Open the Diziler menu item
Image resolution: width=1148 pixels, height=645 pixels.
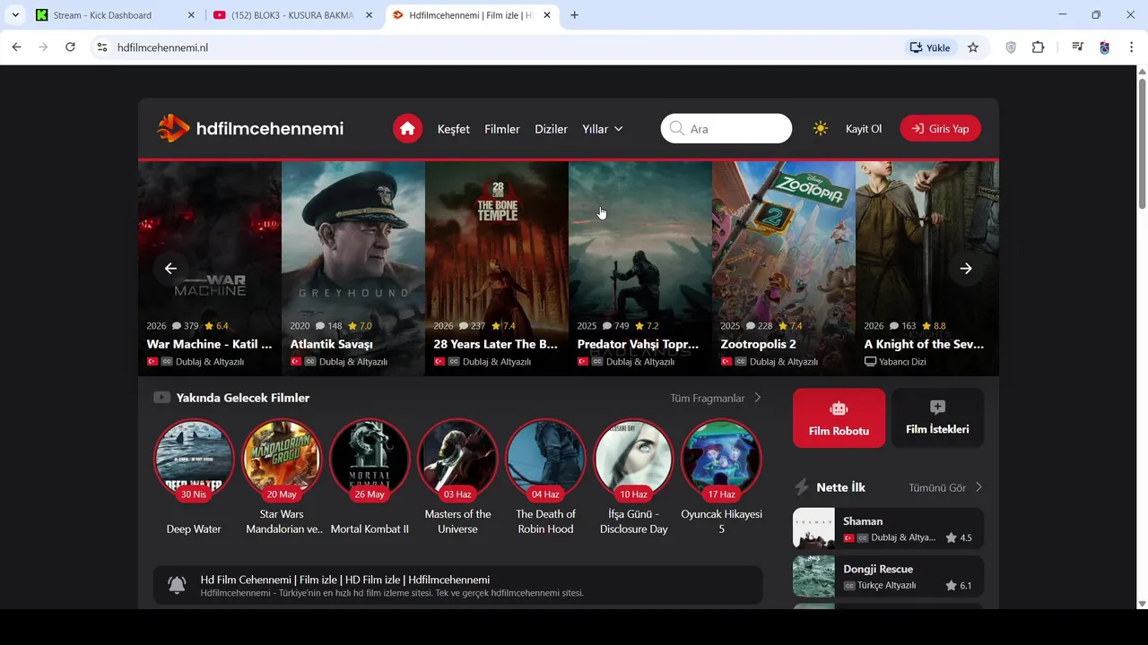coord(551,129)
